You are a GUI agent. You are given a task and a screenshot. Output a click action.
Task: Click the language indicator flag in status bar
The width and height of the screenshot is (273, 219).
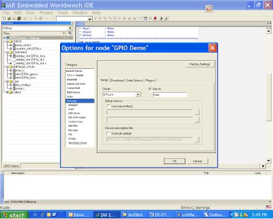click(268, 207)
